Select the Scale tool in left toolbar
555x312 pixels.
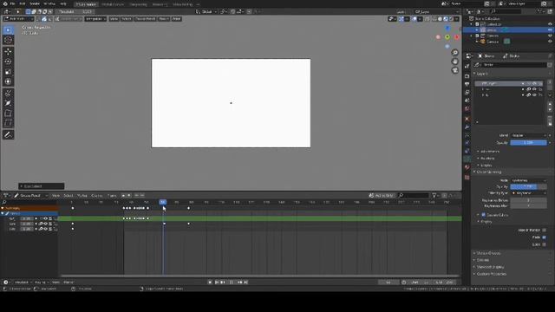click(8, 72)
